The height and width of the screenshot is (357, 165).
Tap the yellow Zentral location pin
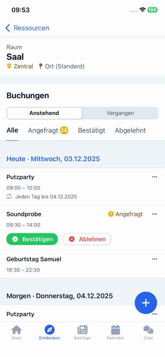pos(9,67)
